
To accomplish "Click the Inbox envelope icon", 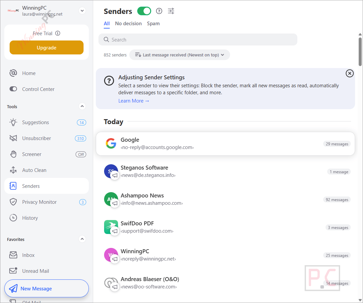I will 13,255.
